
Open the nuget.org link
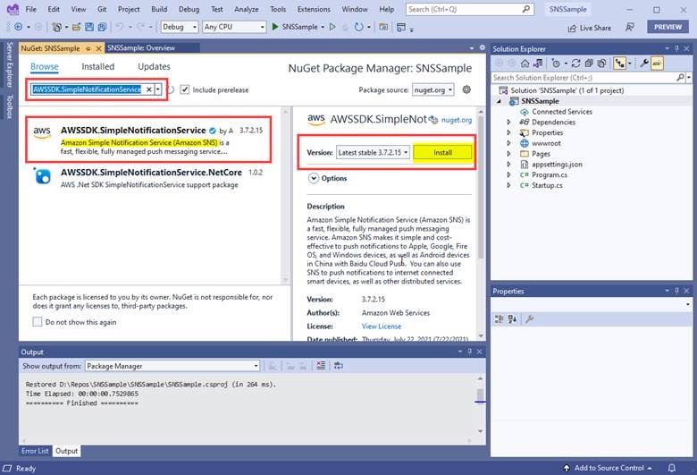pos(457,120)
